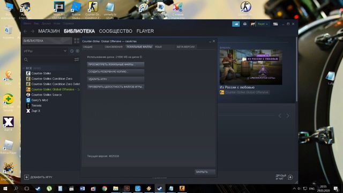This screenshot has height=193, width=343.
Task: Open the Windows notification center
Action: pyautogui.click(x=336, y=189)
